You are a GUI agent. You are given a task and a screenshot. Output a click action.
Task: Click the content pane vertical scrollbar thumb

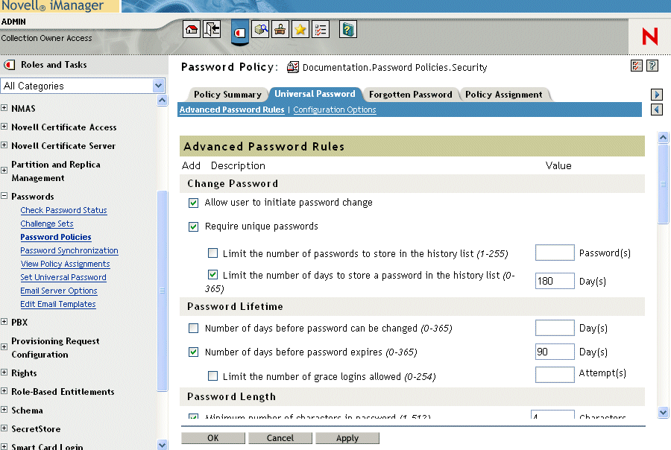(663, 184)
